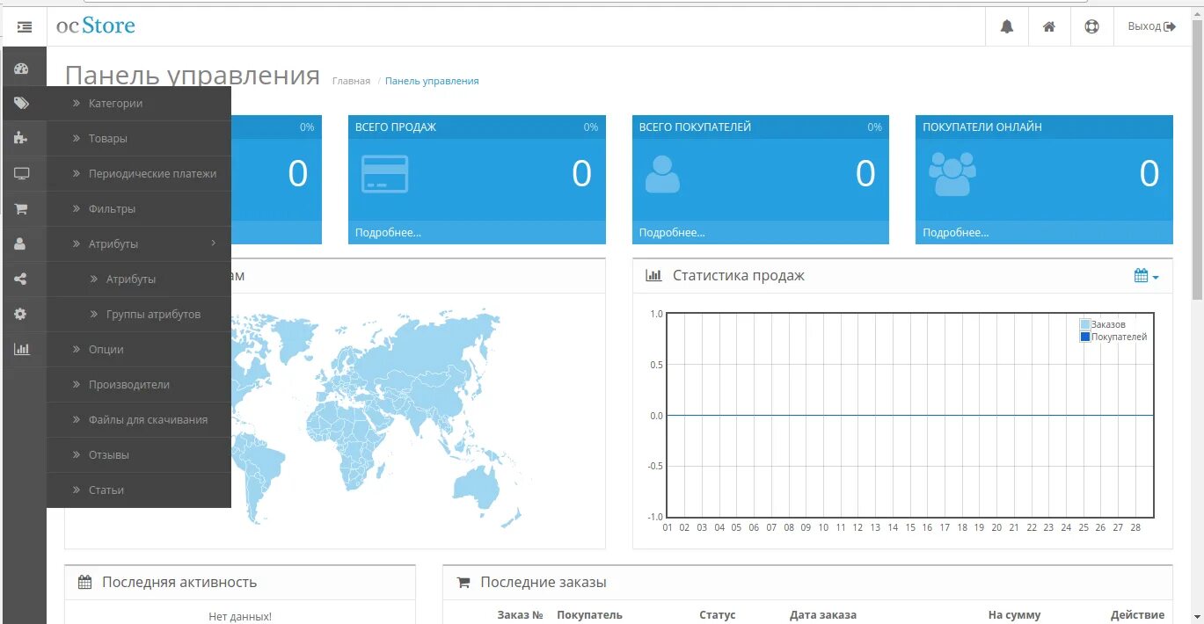Open Статьи in the catalog menu
1204x624 pixels.
tap(139, 490)
